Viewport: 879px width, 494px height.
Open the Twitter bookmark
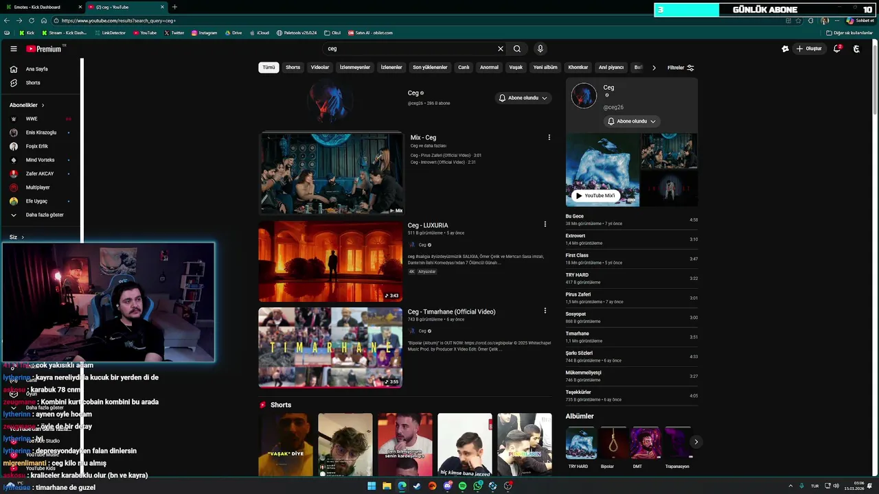(x=174, y=33)
